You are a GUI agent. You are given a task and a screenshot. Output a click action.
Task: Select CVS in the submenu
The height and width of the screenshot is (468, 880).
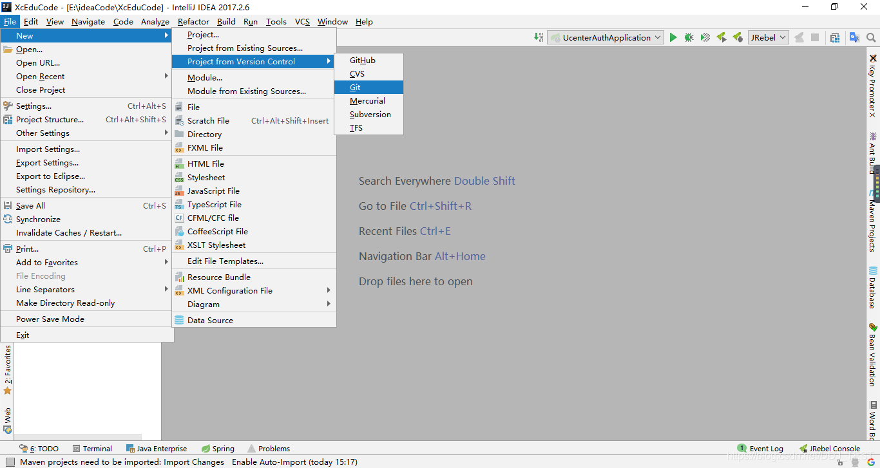pyautogui.click(x=368, y=73)
